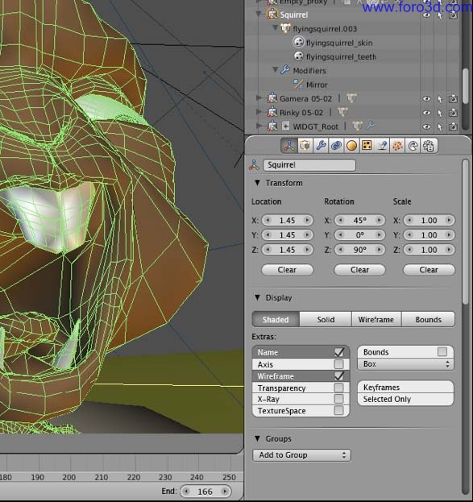
Task: Open the Object properties tab icon
Action: coord(289,146)
